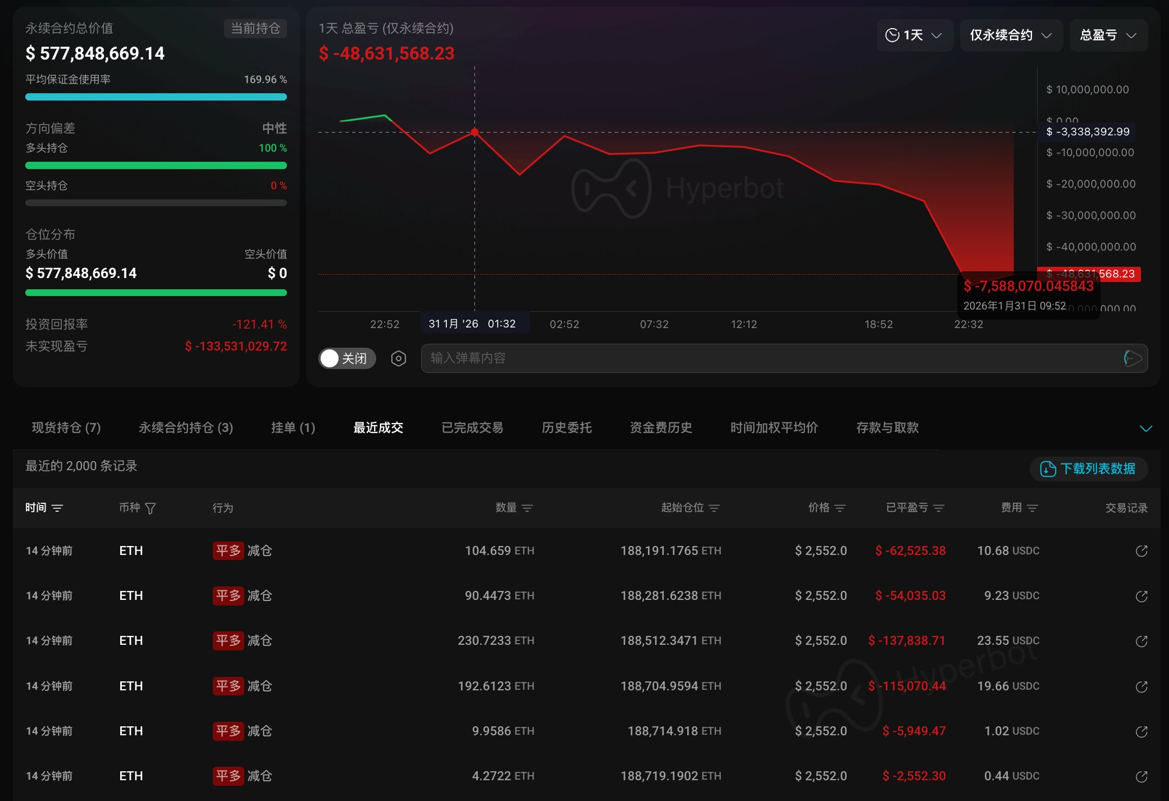Open the 1天 time range dropdown
Image resolution: width=1169 pixels, height=801 pixels.
[x=914, y=35]
